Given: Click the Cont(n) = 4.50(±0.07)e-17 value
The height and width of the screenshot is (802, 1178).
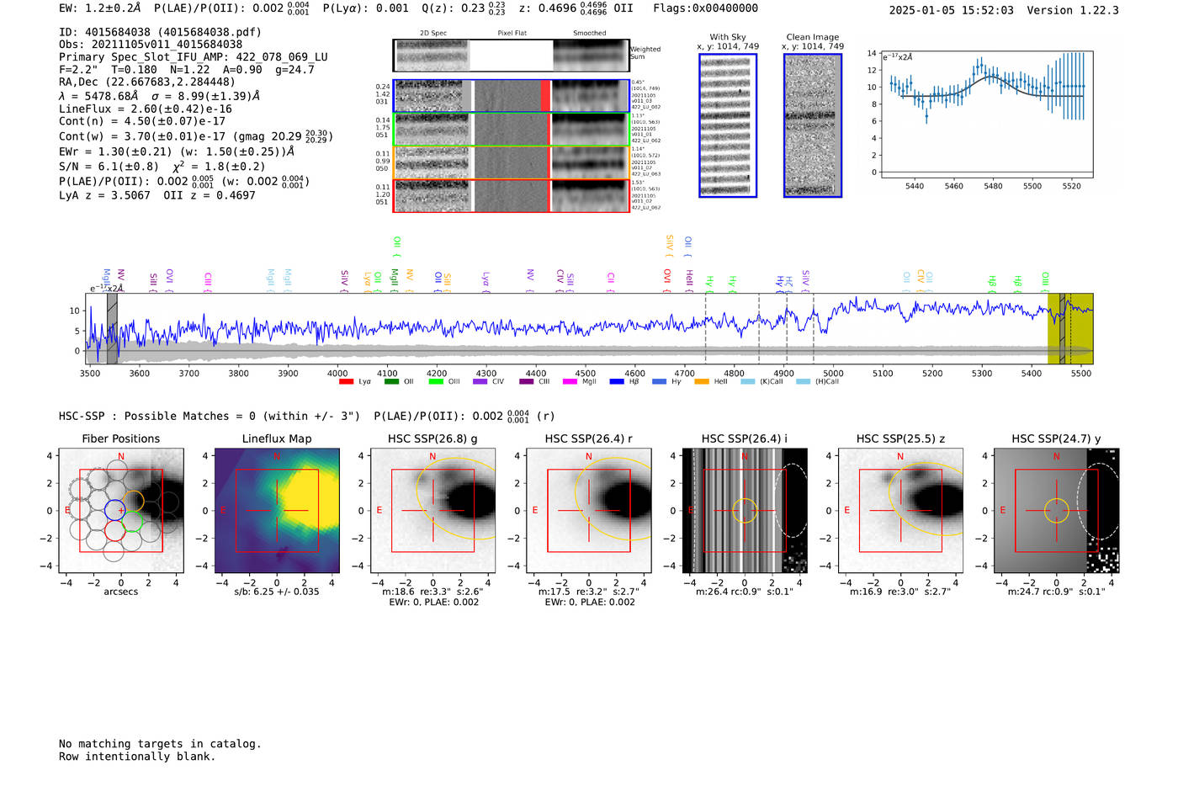Looking at the screenshot, I should (142, 122).
